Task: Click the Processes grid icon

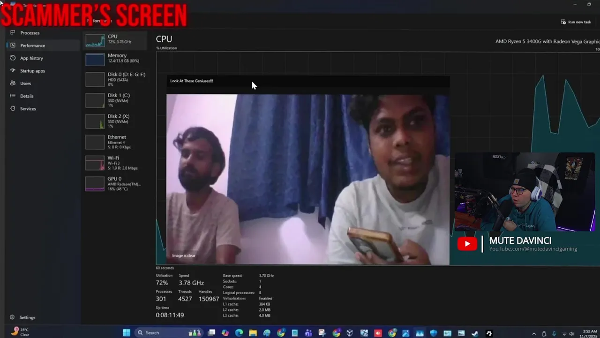Action: 12,32
